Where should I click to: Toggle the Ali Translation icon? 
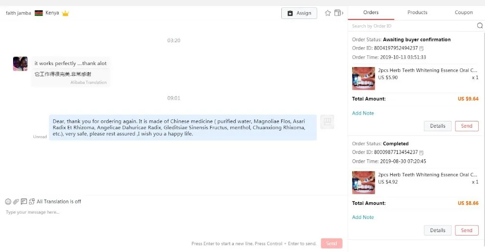tap(32, 202)
